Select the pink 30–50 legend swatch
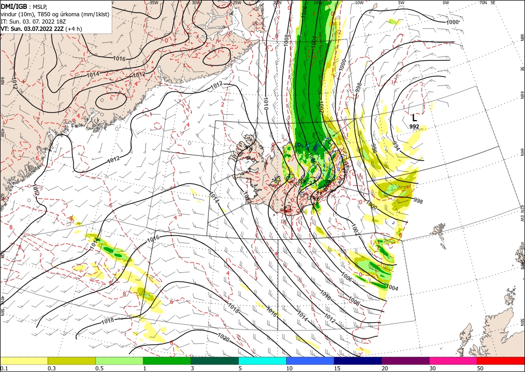 click(454, 360)
